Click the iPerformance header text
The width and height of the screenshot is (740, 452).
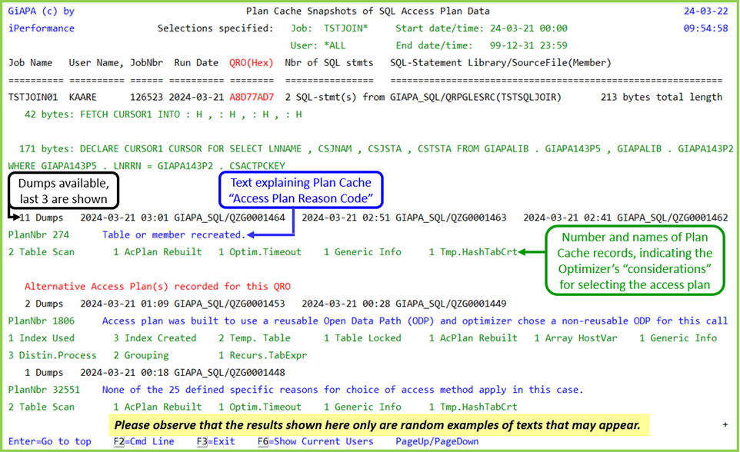tap(42, 28)
